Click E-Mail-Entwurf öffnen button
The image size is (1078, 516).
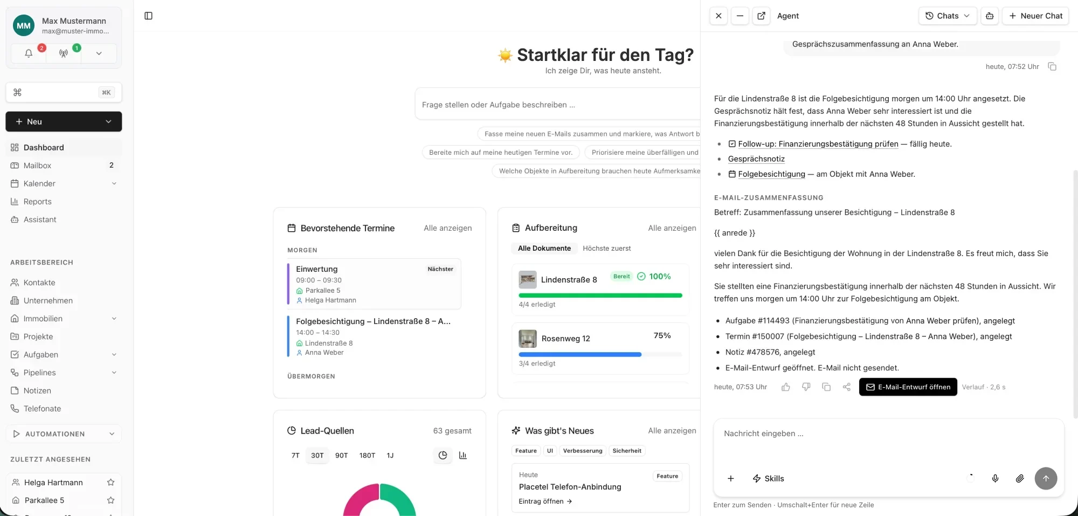tap(908, 387)
